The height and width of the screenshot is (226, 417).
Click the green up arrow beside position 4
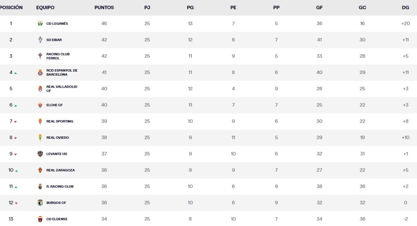coord(15,73)
